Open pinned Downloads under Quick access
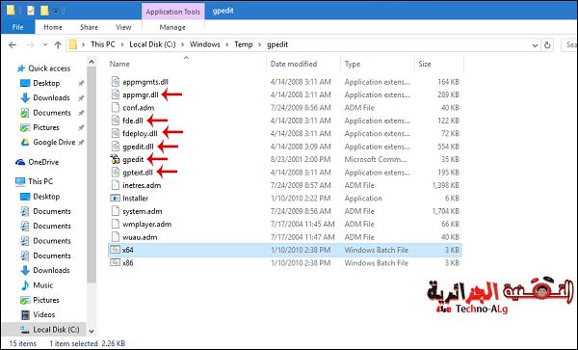Image resolution: width=578 pixels, height=350 pixels. click(x=51, y=97)
